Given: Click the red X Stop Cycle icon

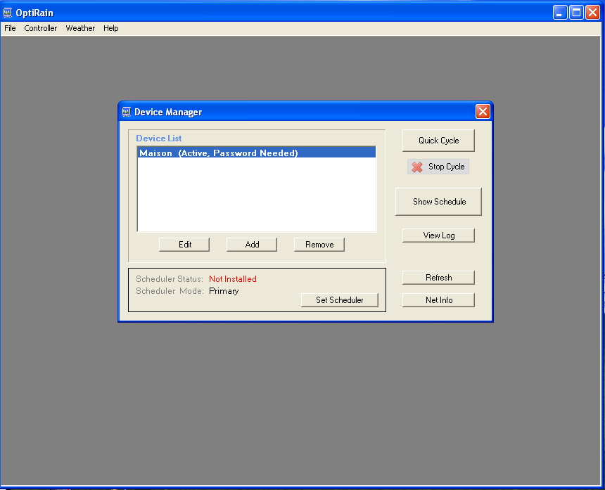Looking at the screenshot, I should point(417,167).
